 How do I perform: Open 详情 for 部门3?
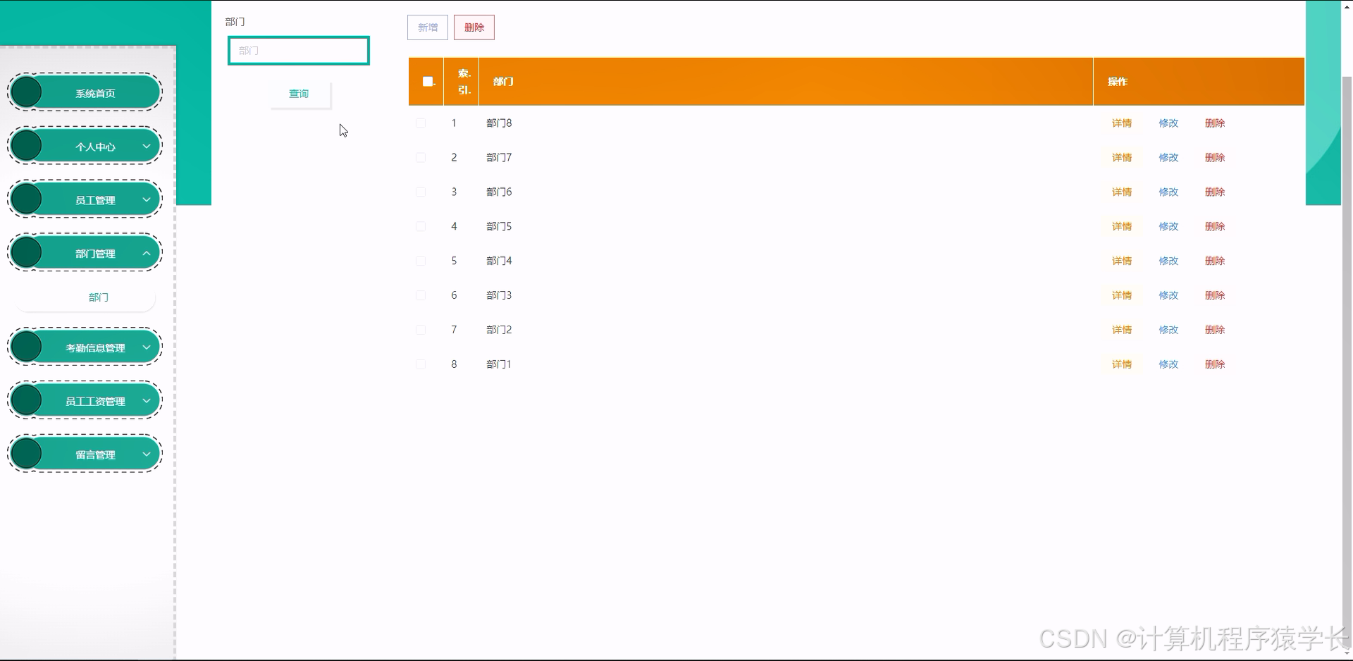(x=1122, y=296)
